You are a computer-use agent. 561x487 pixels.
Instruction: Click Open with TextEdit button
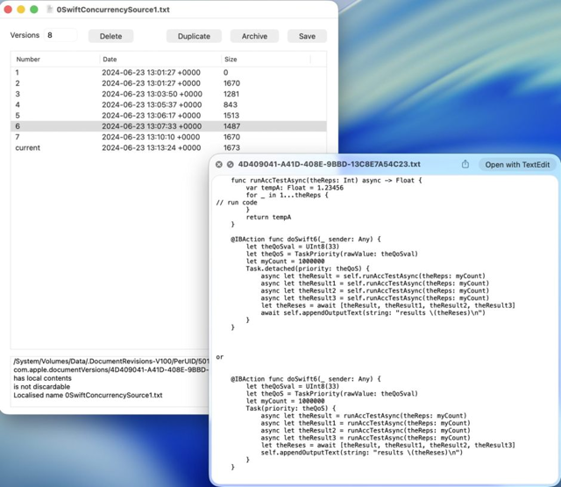[x=517, y=165]
